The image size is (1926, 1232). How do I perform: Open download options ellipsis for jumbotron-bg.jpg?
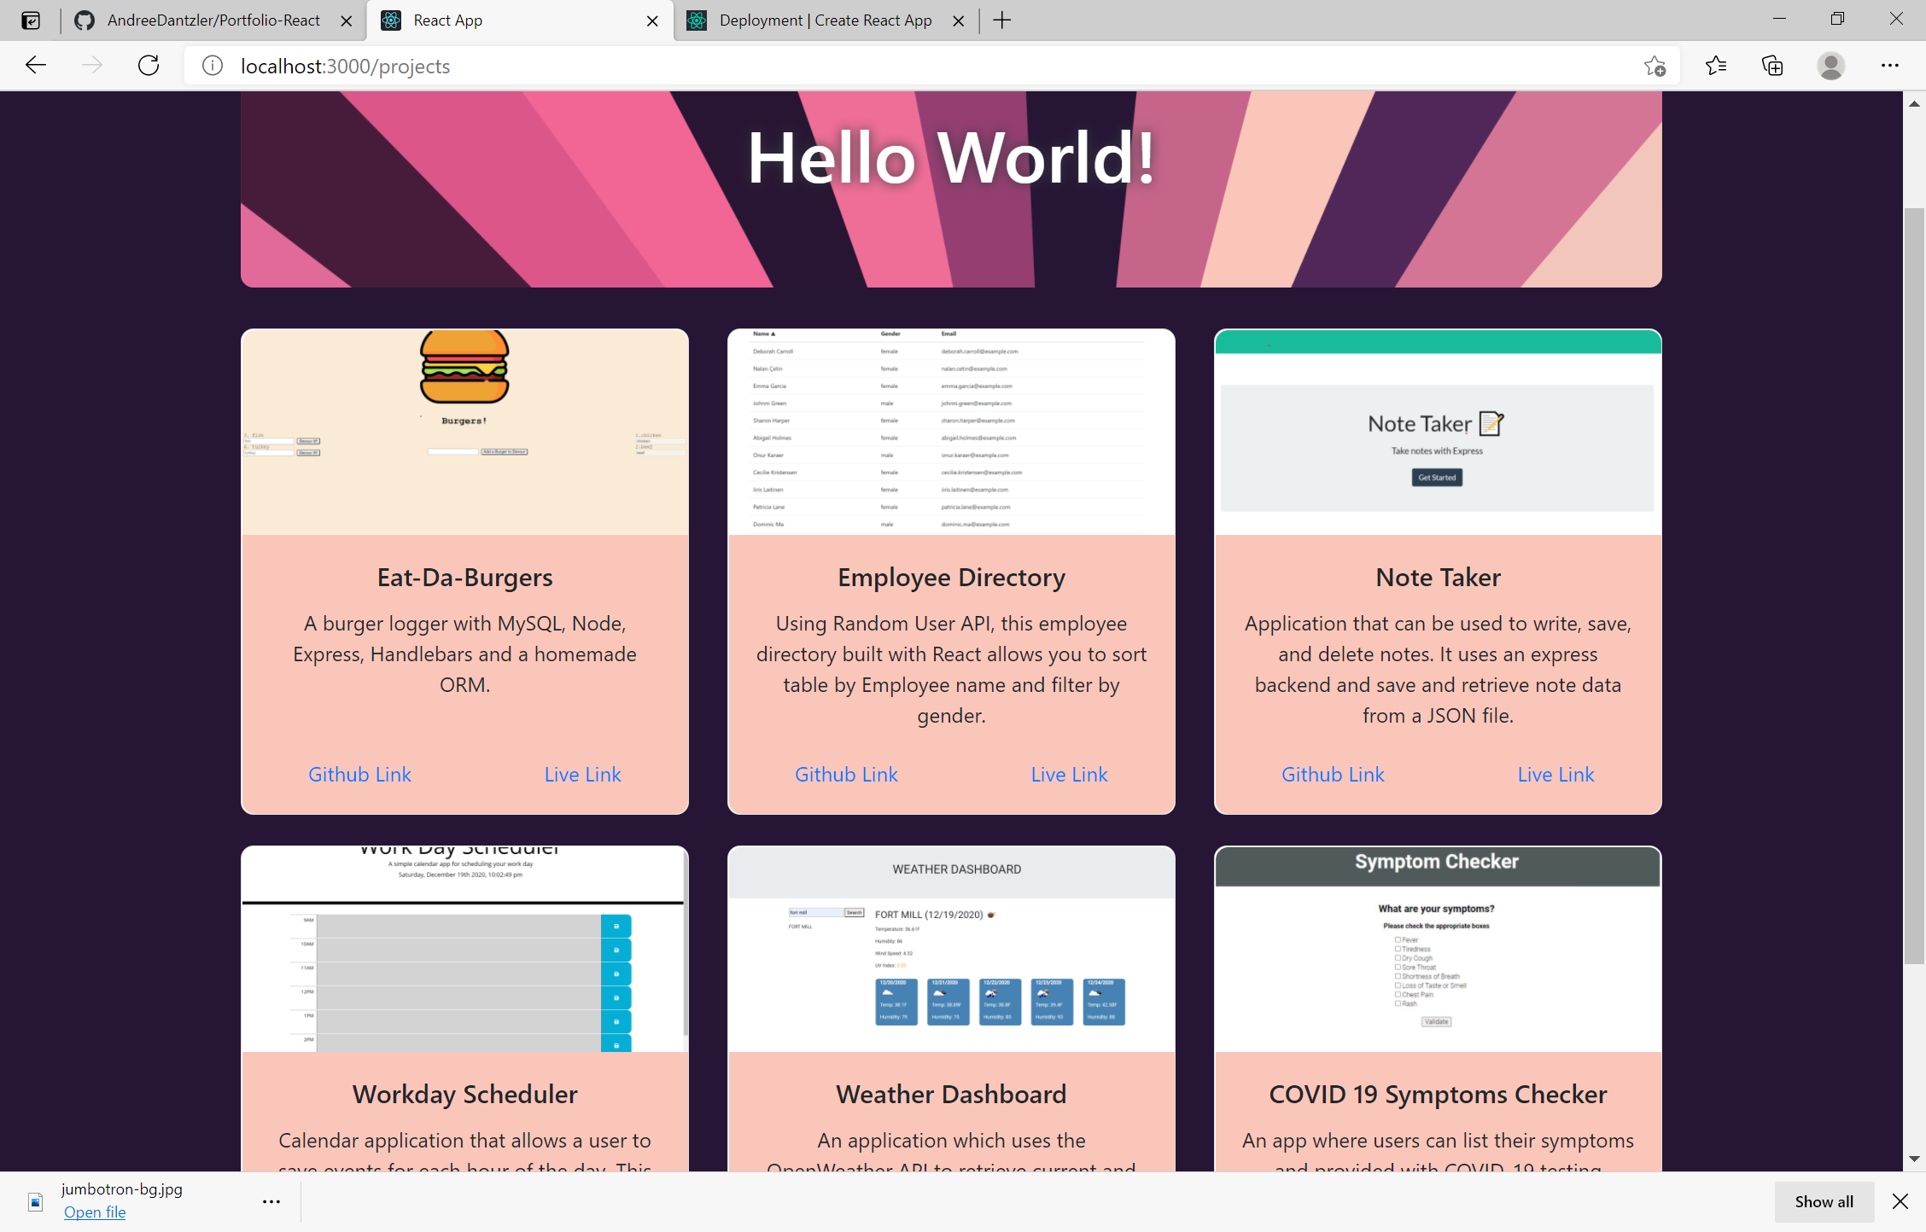(x=271, y=1200)
